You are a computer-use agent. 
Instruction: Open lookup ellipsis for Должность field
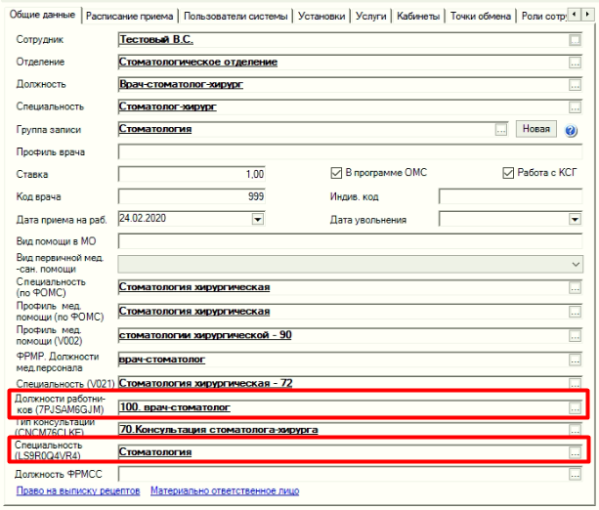click(575, 85)
